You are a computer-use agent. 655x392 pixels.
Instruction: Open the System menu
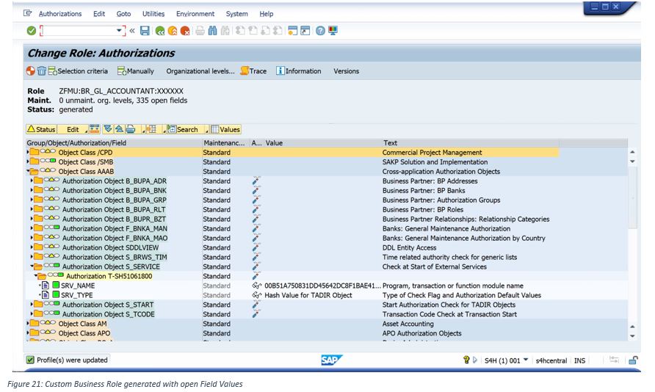click(x=237, y=14)
